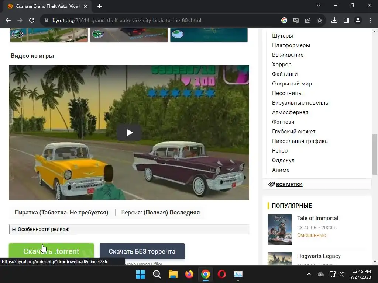
Task: Click the Скачать .torrent button
Action: [51, 251]
